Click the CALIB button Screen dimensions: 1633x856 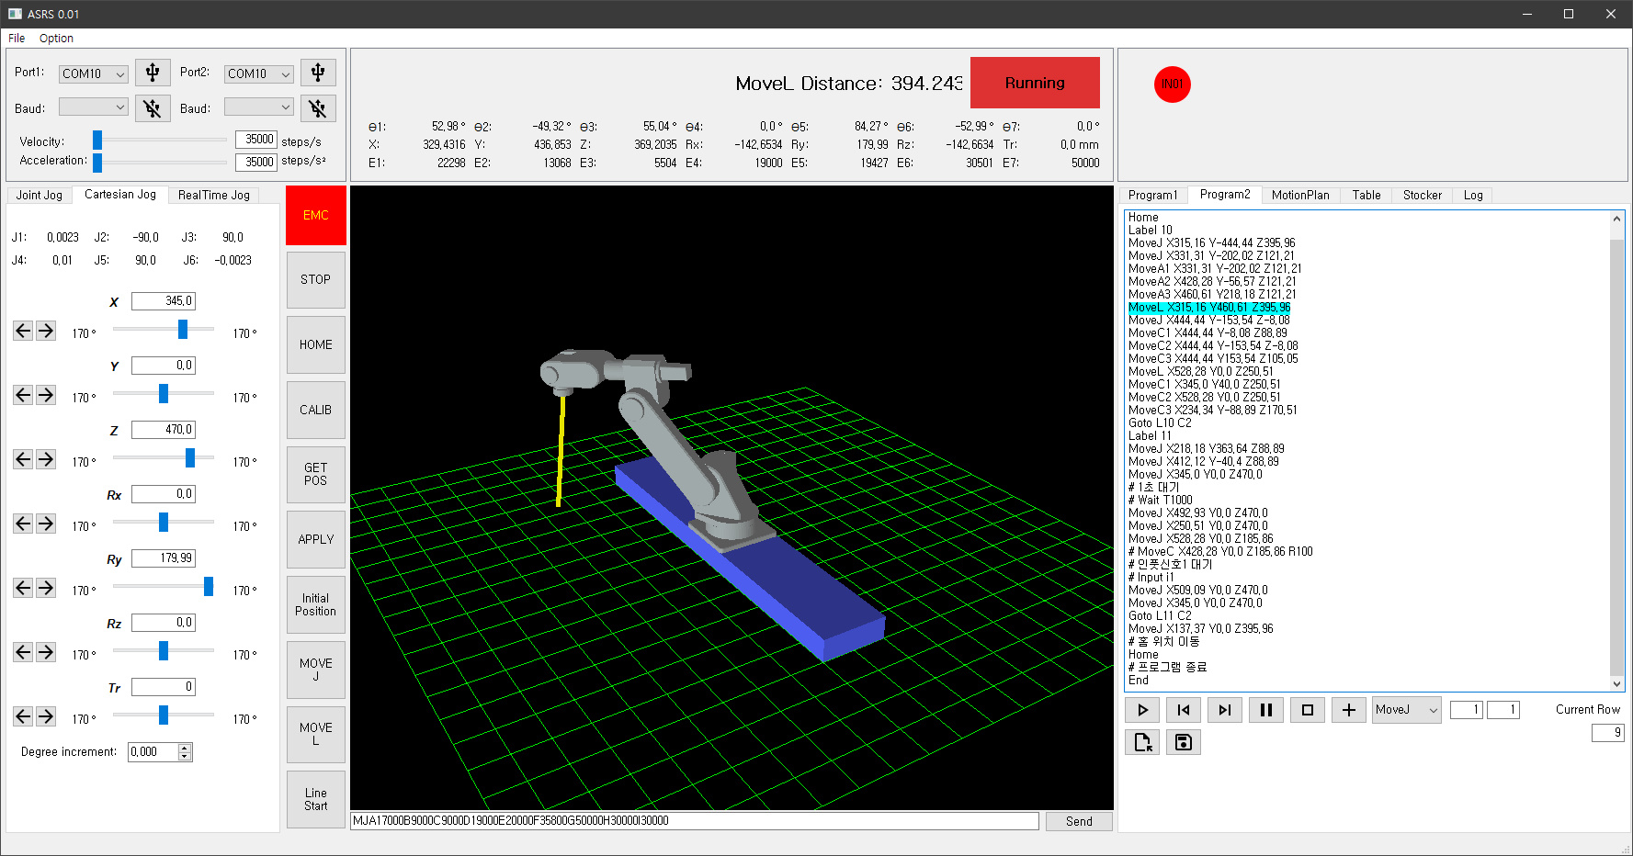[316, 410]
